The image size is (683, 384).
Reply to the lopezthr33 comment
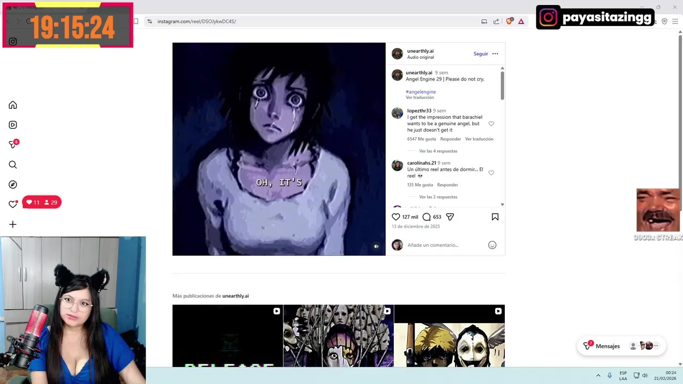(450, 139)
